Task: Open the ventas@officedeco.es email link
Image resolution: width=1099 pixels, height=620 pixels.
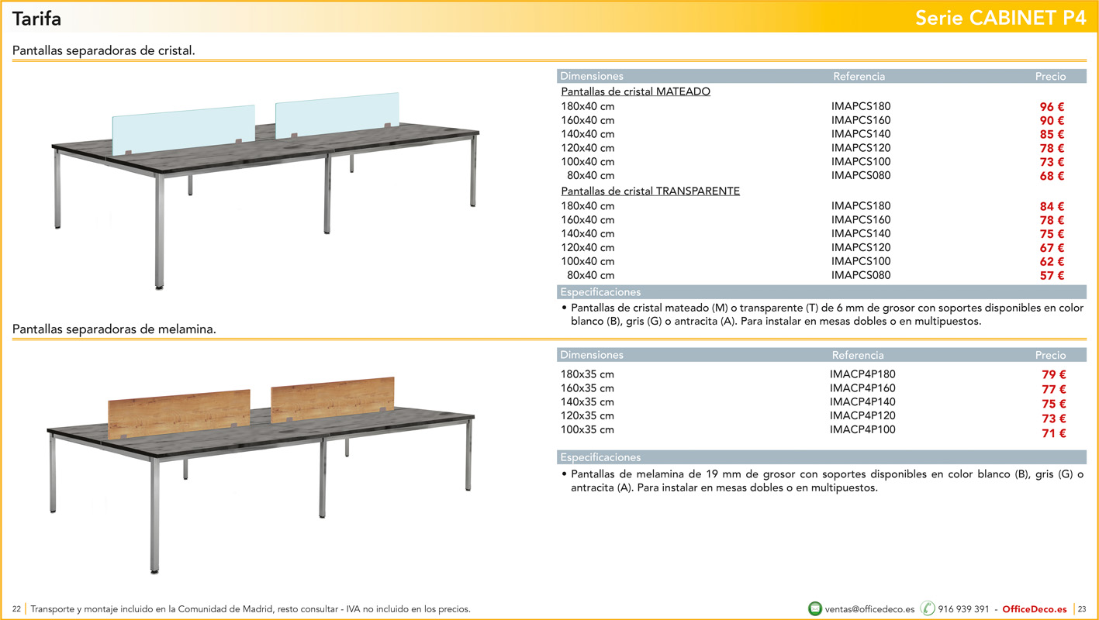Action: (869, 609)
